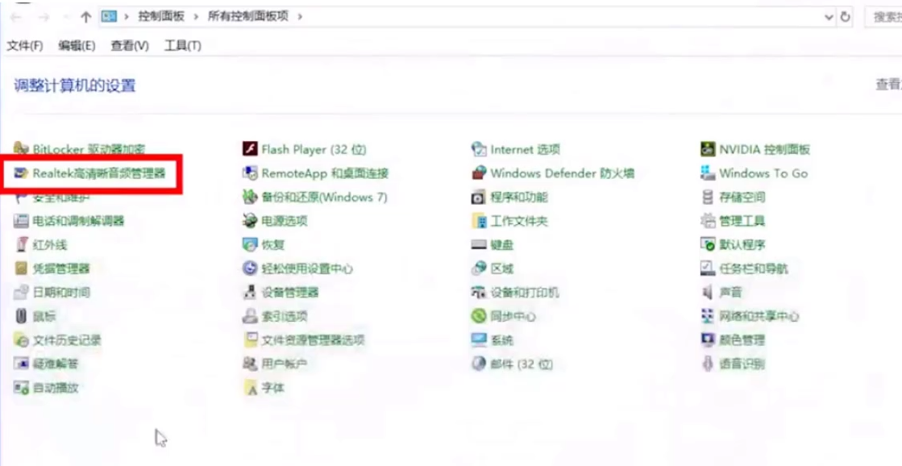Viewport: 902px width, 466px height.
Task: Click the 设备管理器 icon
Action: pyautogui.click(x=249, y=292)
